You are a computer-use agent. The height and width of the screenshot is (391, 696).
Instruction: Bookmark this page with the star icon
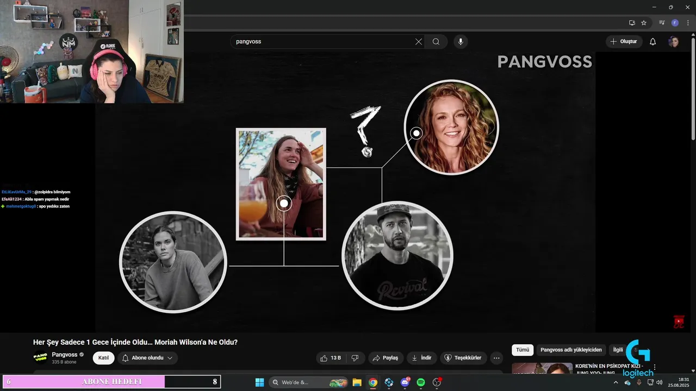point(644,23)
